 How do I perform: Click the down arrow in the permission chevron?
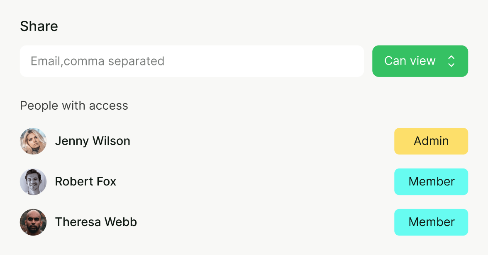(x=451, y=65)
